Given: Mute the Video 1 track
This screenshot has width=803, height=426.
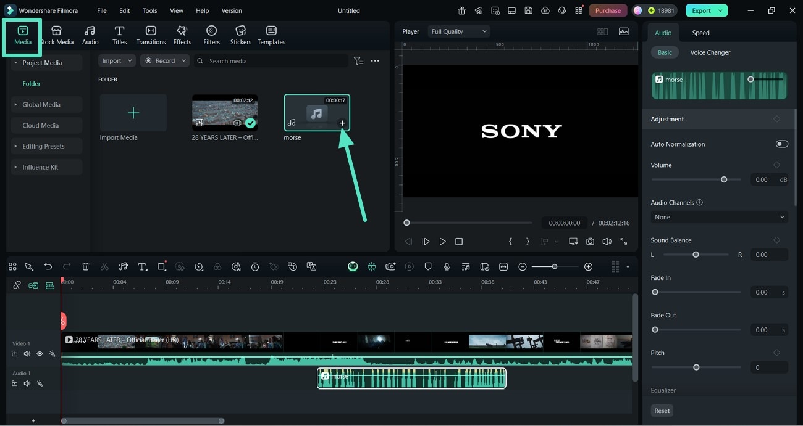Looking at the screenshot, I should tap(27, 354).
